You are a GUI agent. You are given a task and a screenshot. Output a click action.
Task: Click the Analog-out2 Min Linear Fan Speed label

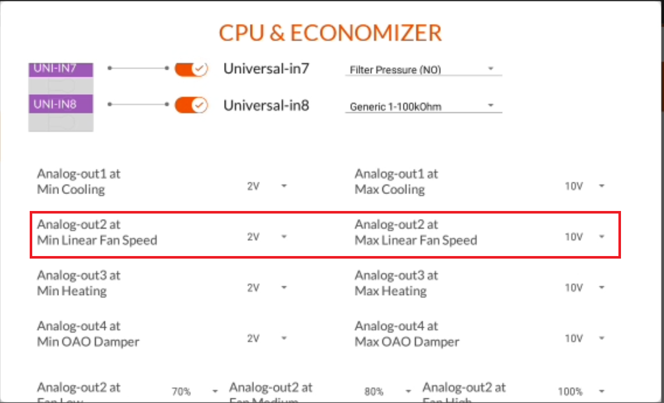click(97, 231)
